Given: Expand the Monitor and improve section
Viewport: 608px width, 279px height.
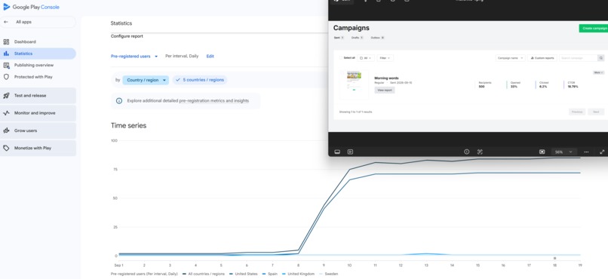Looking at the screenshot, I should pos(38,113).
